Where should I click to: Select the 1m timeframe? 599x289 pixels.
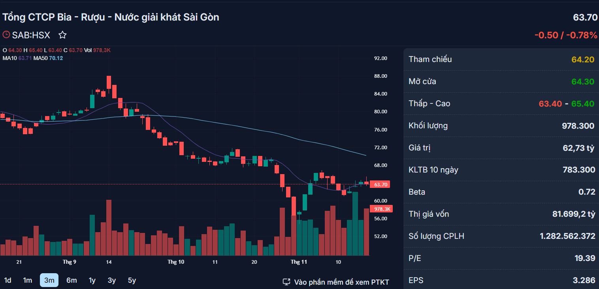point(27,280)
